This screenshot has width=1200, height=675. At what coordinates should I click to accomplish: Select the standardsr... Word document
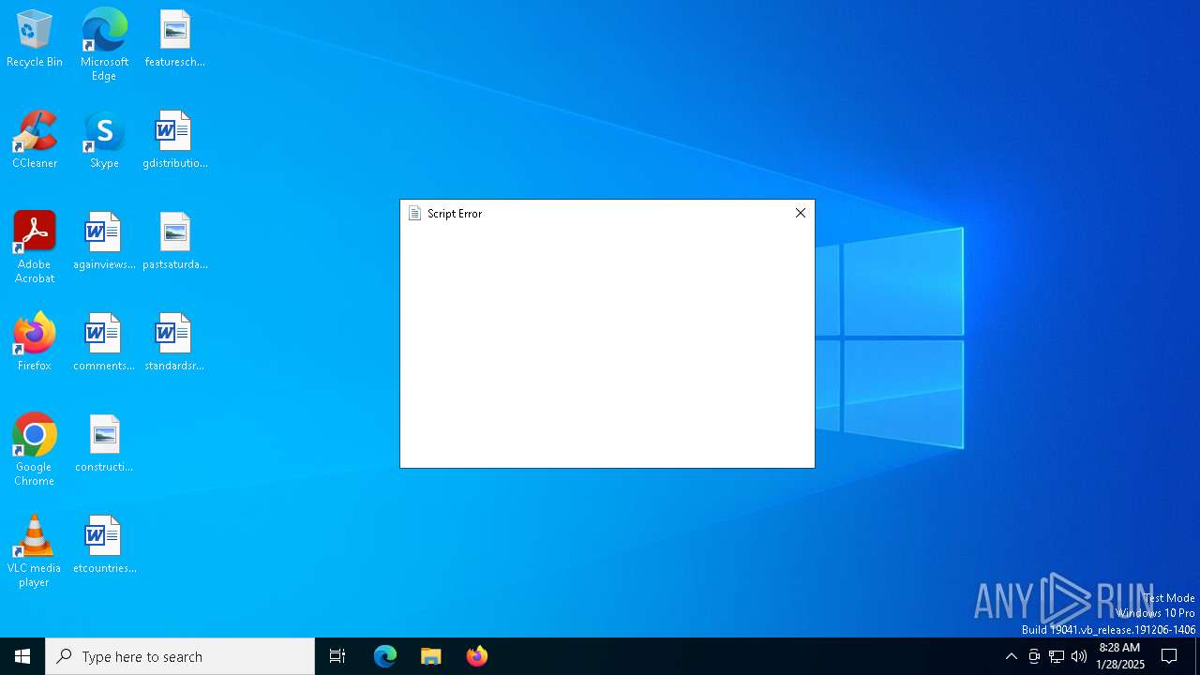coord(174,343)
